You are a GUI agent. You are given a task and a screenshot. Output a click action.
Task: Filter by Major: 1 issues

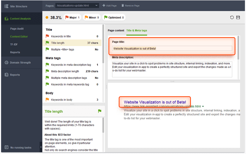(72, 17)
